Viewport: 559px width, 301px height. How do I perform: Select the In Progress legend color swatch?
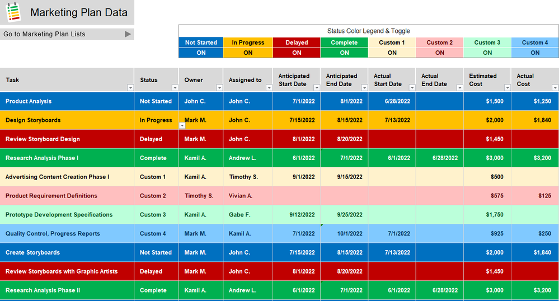point(248,43)
